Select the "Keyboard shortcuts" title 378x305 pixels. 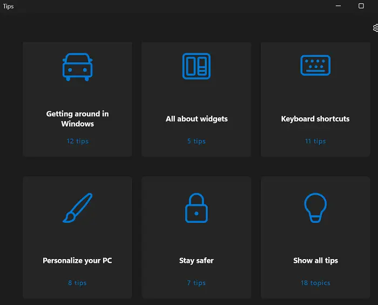pos(315,119)
